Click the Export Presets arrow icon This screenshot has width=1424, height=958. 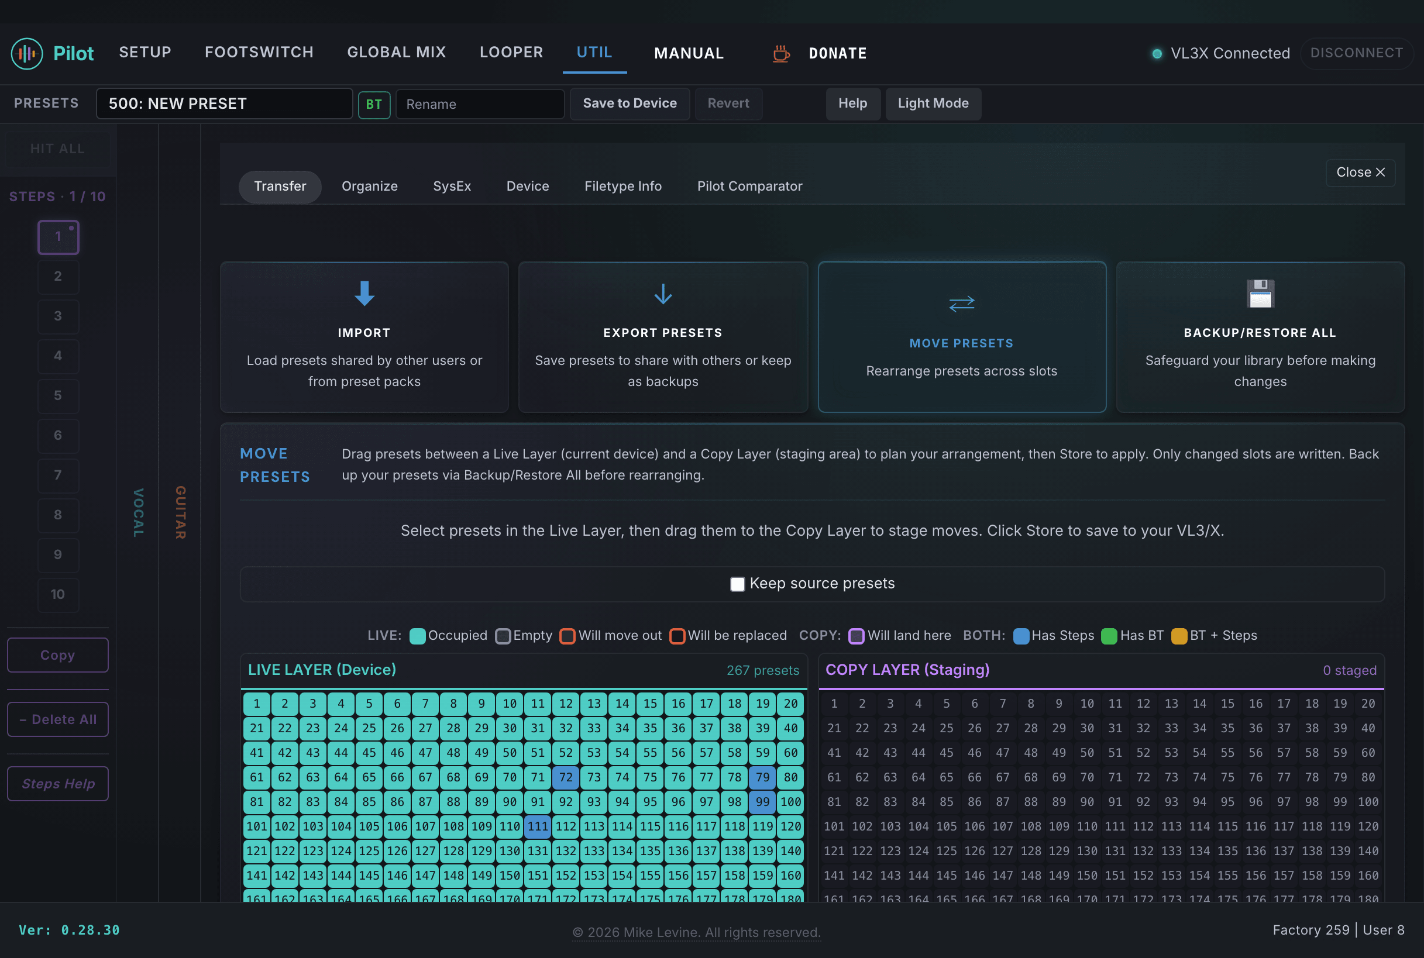[x=662, y=293]
